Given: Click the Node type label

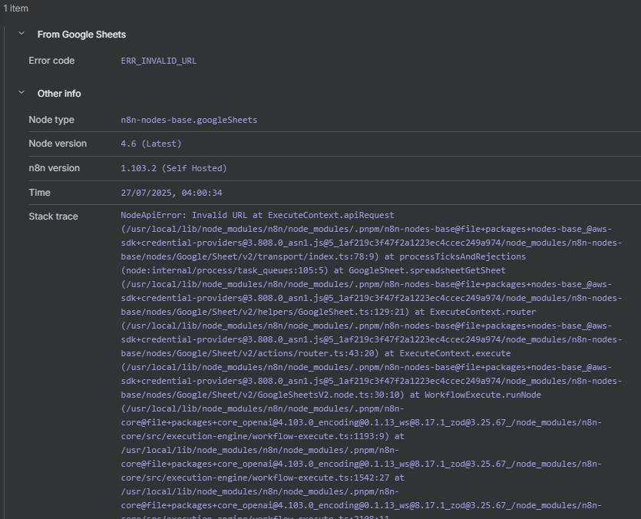Looking at the screenshot, I should point(51,120).
